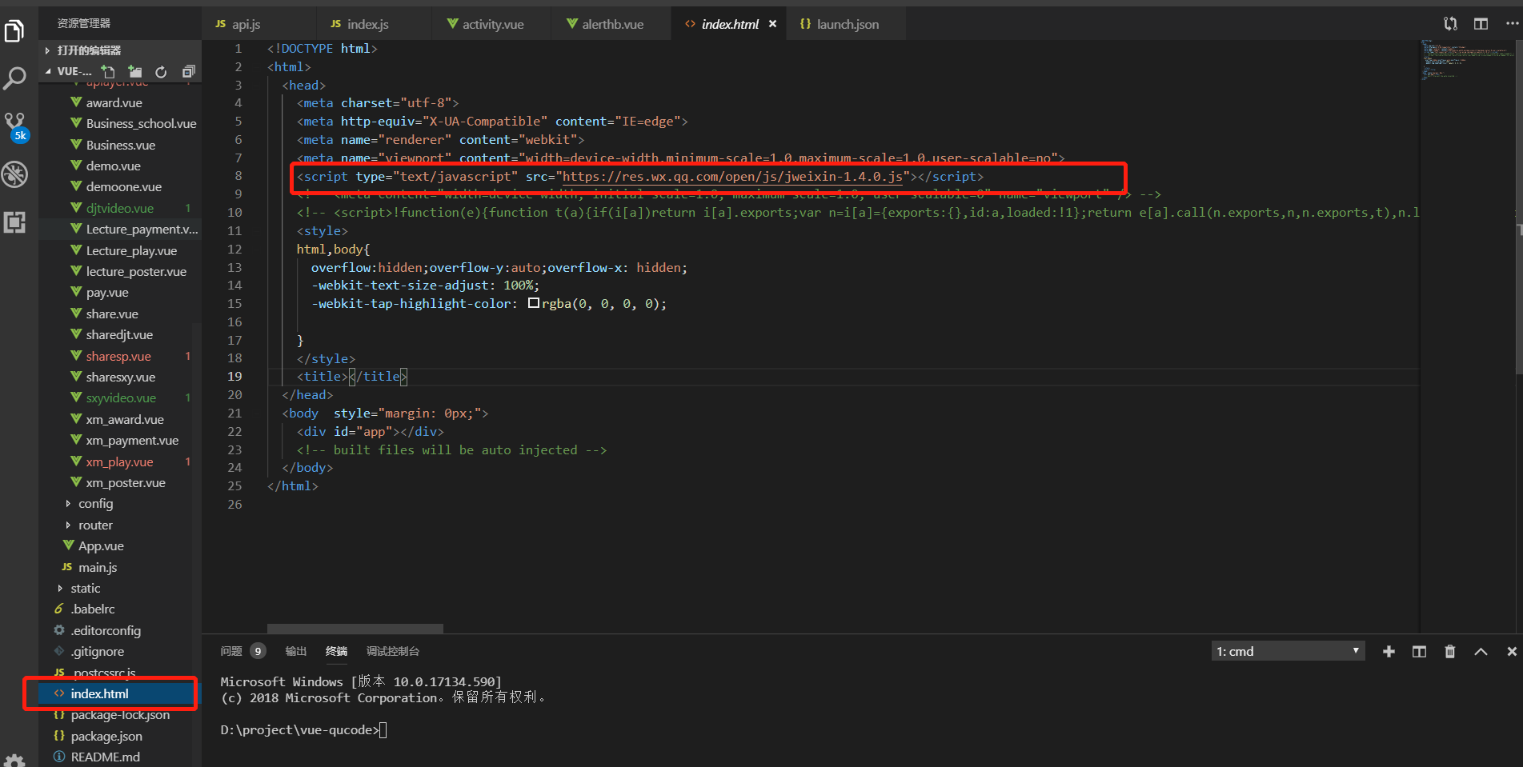Create a new folder in explorer
This screenshot has width=1523, height=767.
pos(135,72)
